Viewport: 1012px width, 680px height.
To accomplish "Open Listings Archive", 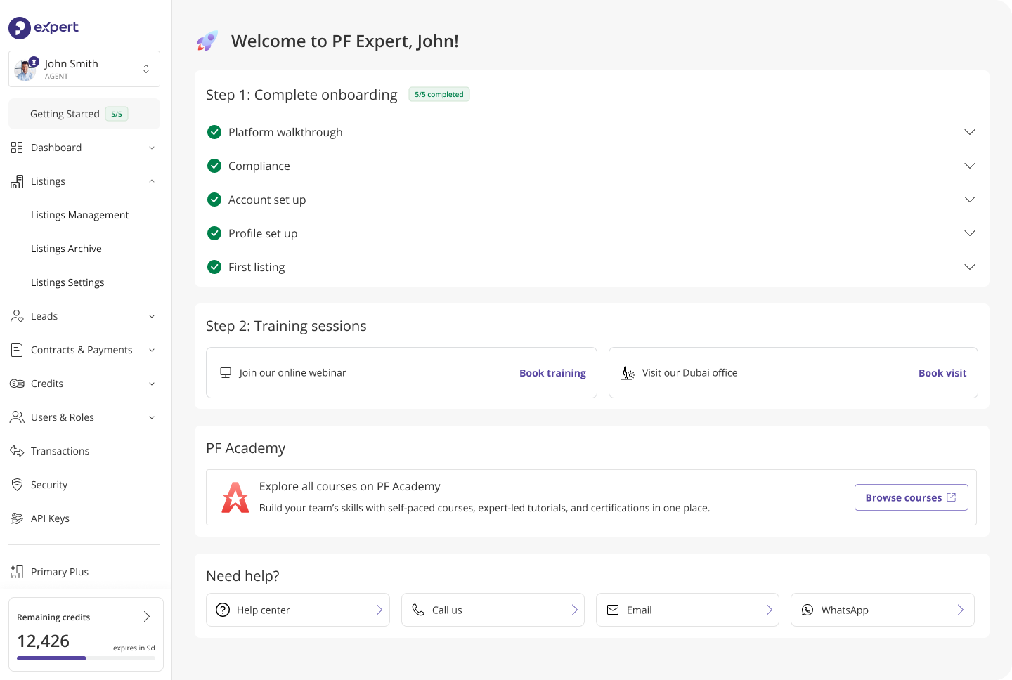I will (66, 249).
